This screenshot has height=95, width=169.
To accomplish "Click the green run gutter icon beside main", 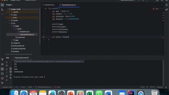I will (x=46, y=9).
